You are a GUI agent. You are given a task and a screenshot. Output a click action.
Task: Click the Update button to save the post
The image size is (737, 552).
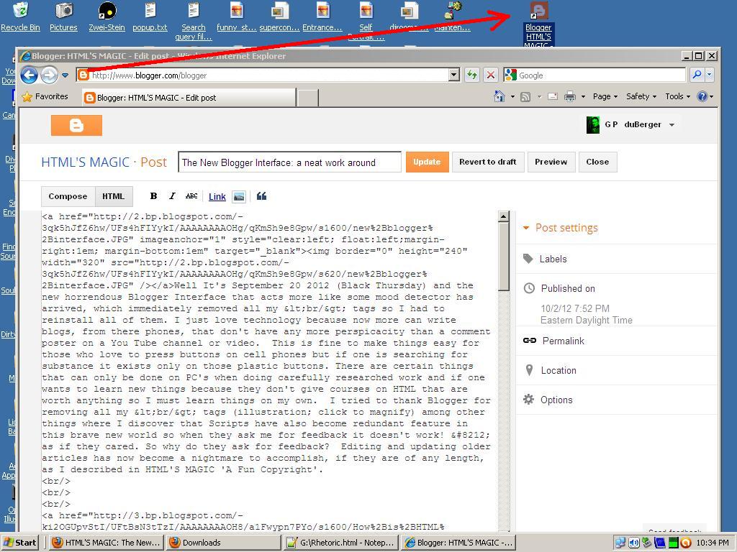point(427,162)
